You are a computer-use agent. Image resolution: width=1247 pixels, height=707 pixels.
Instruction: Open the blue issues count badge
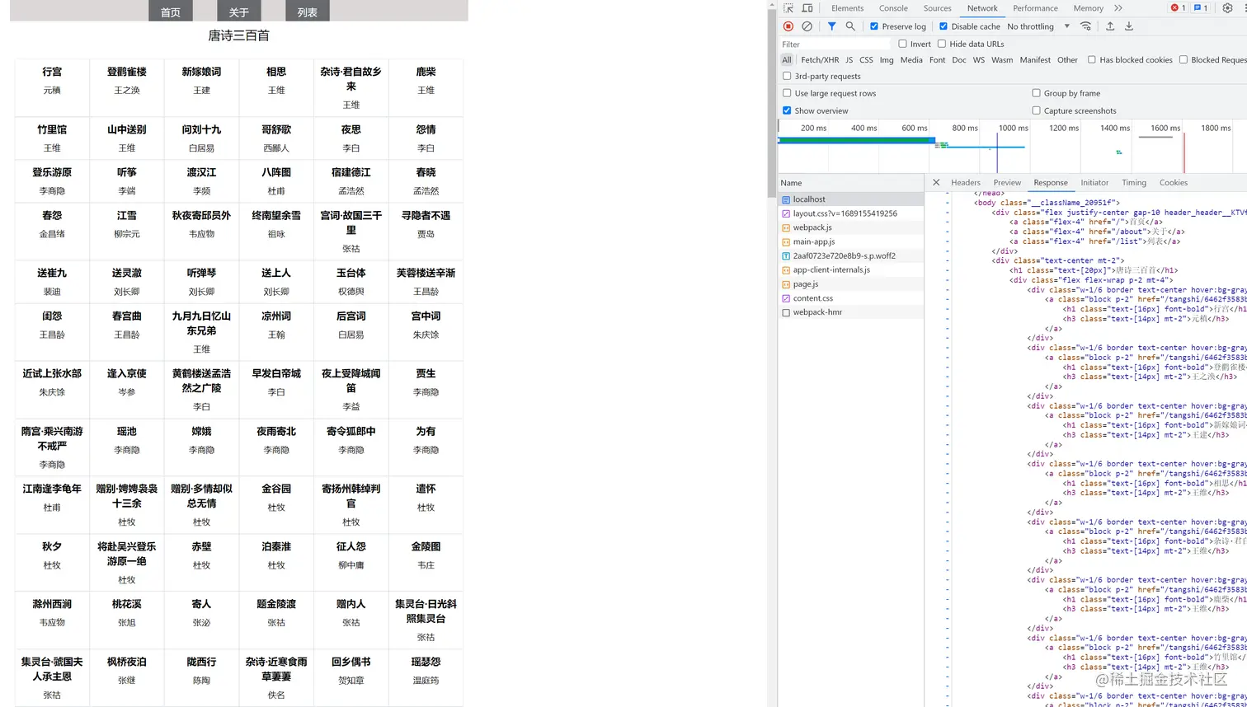pyautogui.click(x=1200, y=8)
